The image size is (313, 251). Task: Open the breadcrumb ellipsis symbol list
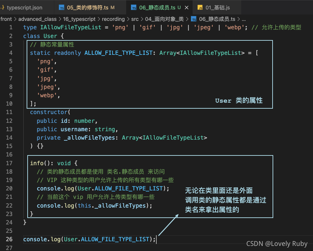coord(244,20)
